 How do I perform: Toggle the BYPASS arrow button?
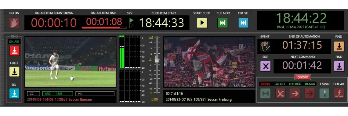(295, 93)
